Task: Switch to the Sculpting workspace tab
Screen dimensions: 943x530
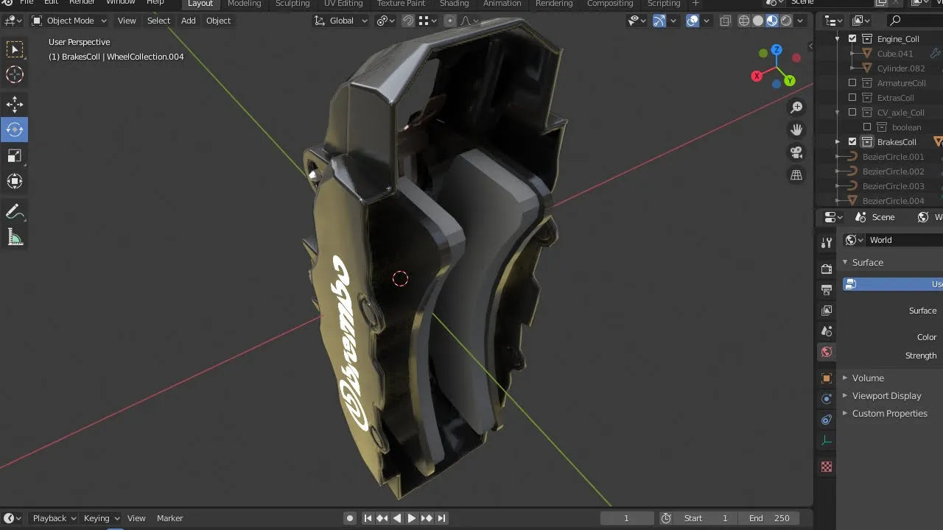Action: (x=292, y=4)
